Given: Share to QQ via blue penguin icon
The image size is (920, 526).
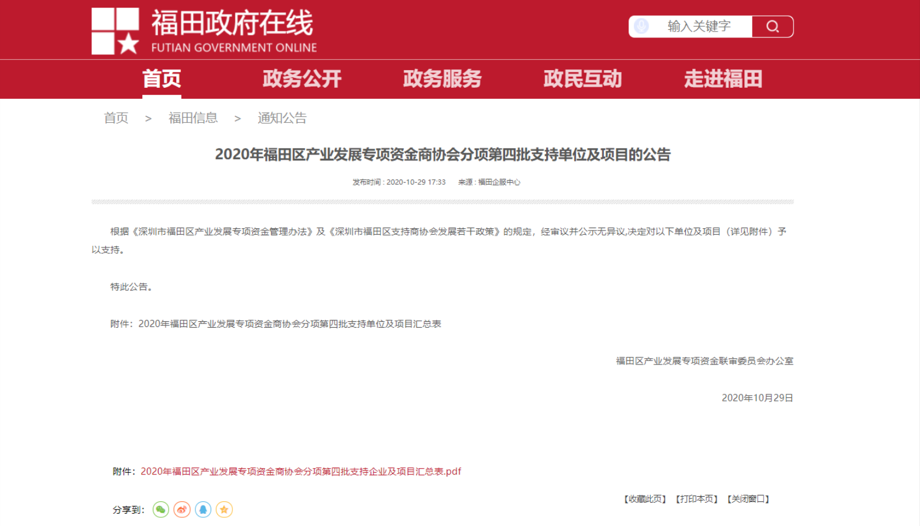Looking at the screenshot, I should coord(203,510).
